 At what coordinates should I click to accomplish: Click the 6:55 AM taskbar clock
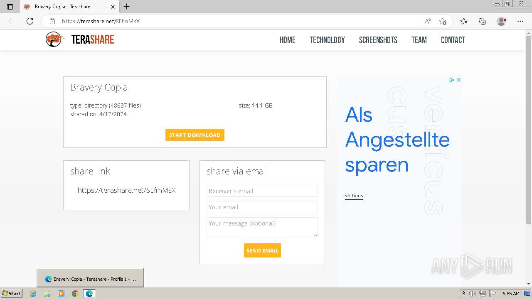(511, 294)
